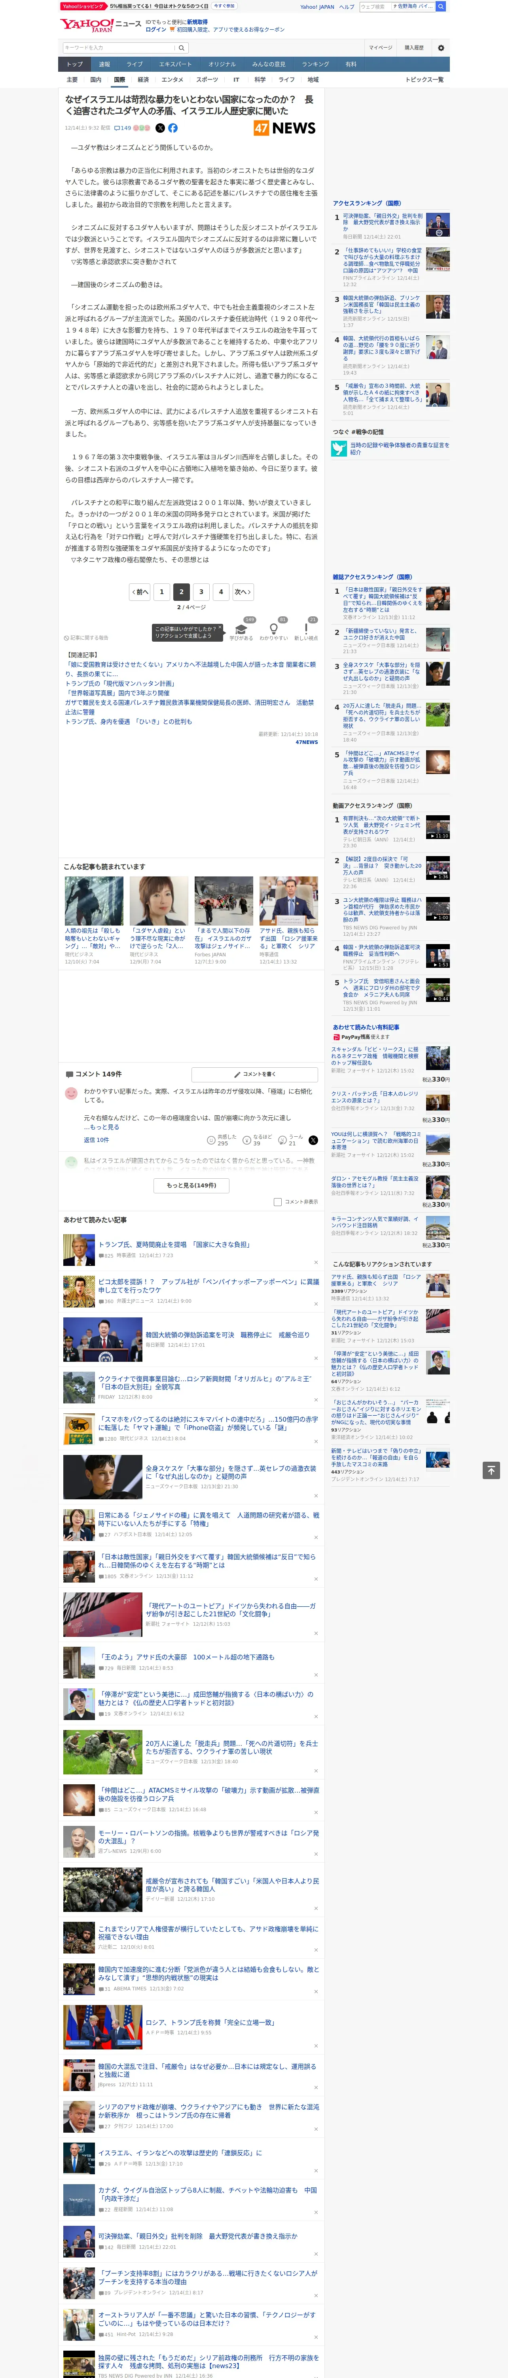Click the comment count 149 icon
This screenshot has height=2378, width=508.
coord(123,128)
